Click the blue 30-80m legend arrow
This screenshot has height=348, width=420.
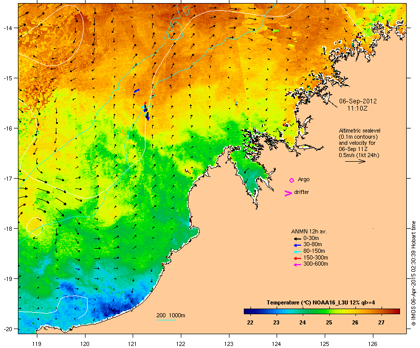297,245
